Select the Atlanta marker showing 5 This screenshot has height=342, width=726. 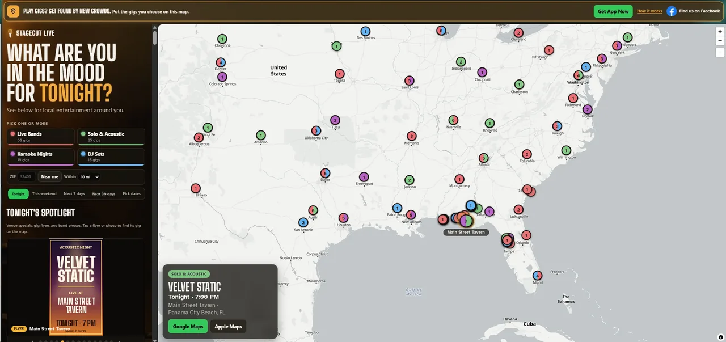coord(483,158)
